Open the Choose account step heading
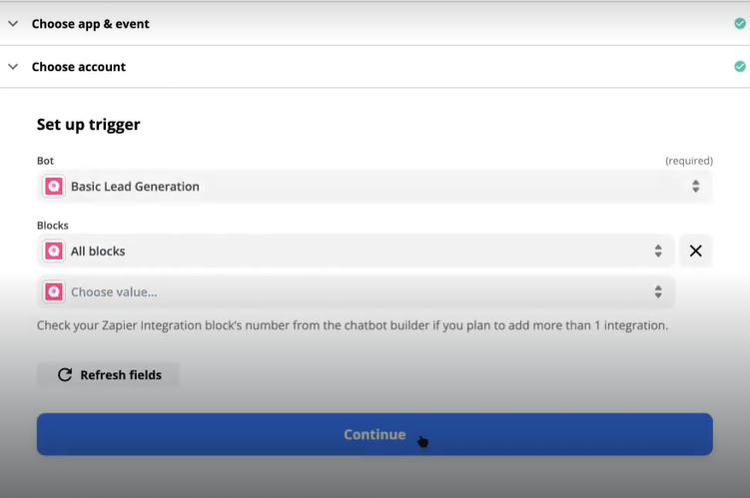 pos(79,67)
